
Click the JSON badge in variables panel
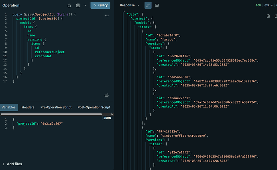107,118
